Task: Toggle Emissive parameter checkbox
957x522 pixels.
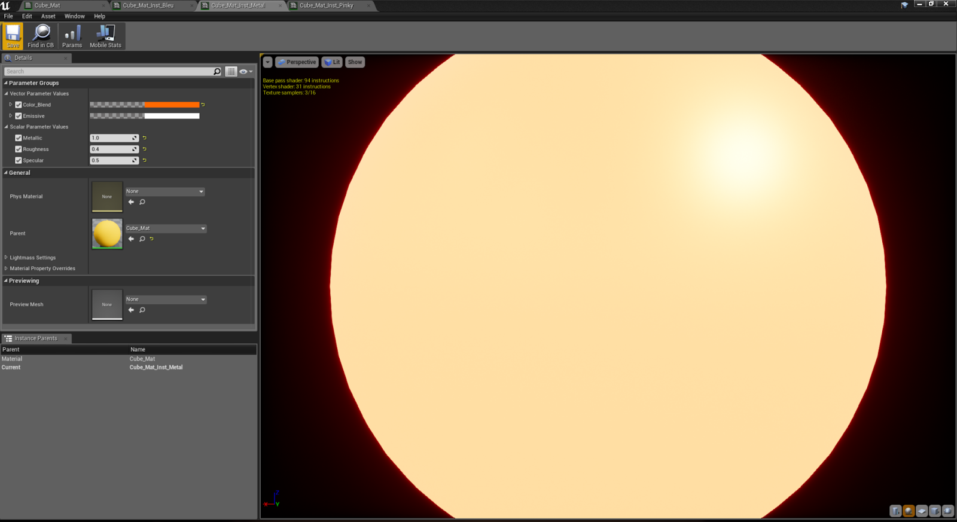Action: coord(18,116)
